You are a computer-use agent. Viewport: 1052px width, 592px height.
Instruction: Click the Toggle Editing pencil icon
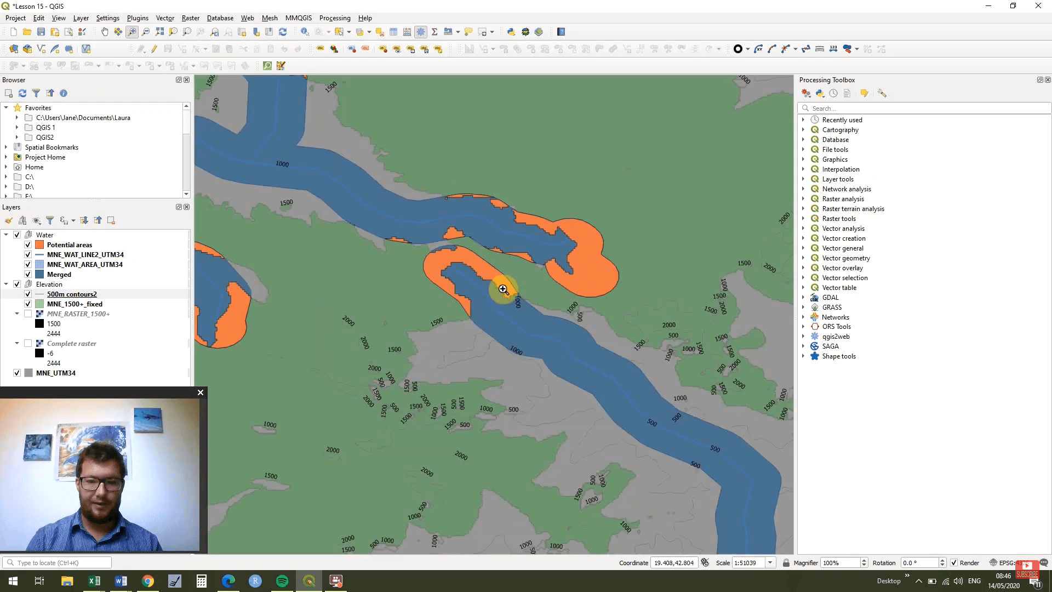[154, 49]
